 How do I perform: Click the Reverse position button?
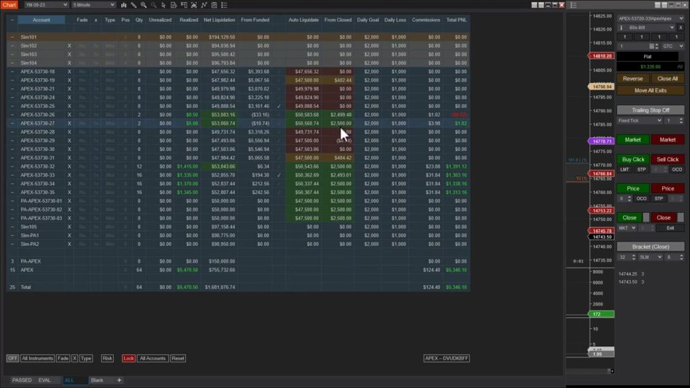click(631, 78)
